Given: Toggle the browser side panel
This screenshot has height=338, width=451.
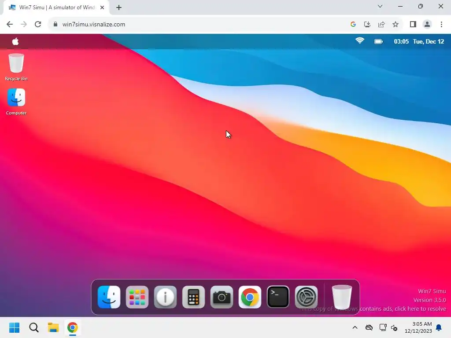Looking at the screenshot, I should click(x=413, y=24).
